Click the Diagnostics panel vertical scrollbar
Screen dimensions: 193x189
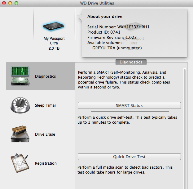pos(185,129)
